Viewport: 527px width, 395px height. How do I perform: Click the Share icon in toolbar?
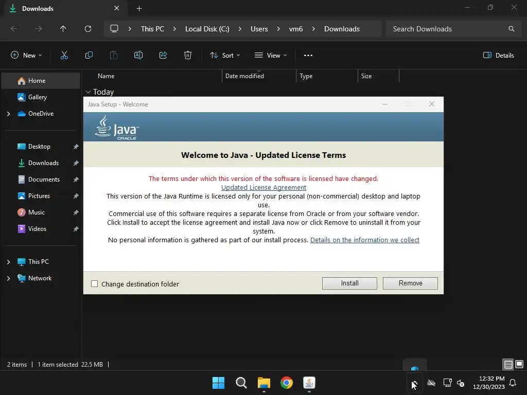tap(163, 56)
